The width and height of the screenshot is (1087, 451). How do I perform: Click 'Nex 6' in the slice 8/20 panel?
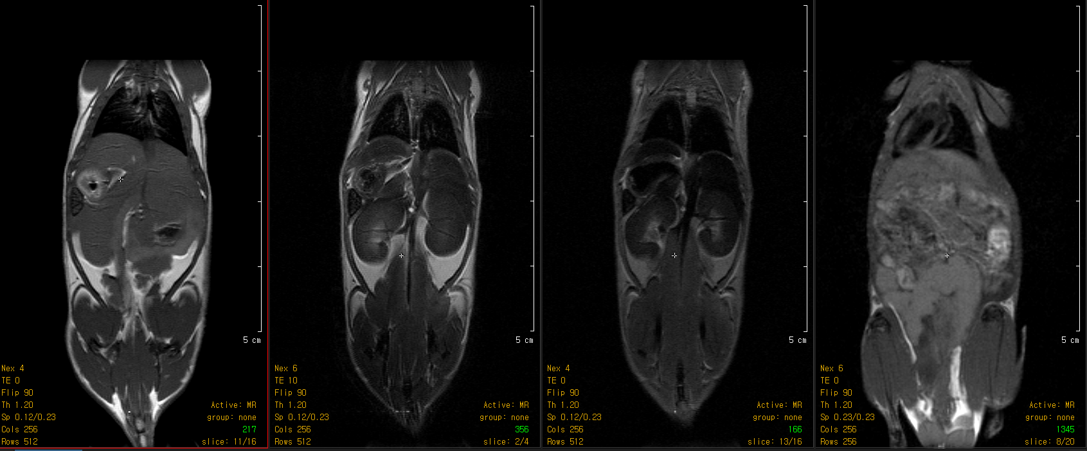click(x=832, y=368)
